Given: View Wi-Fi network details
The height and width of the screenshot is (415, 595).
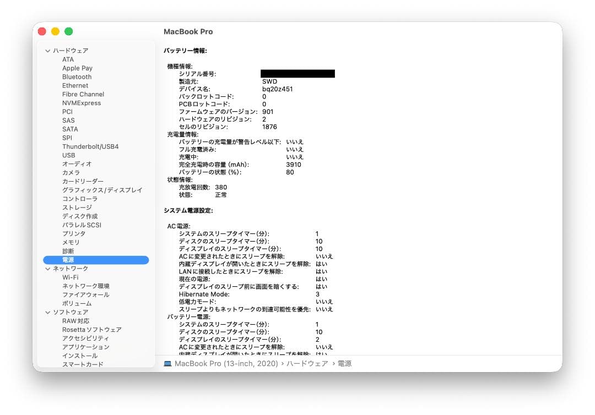Looking at the screenshot, I should [x=70, y=277].
